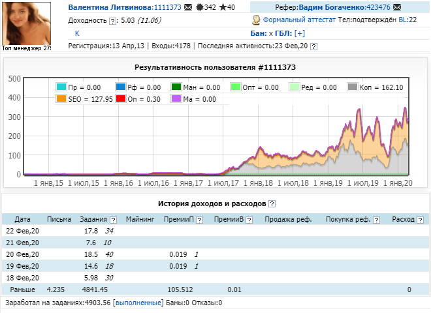Click the Ма purple legend swatch
This screenshot has width=431, height=313.
(x=176, y=98)
